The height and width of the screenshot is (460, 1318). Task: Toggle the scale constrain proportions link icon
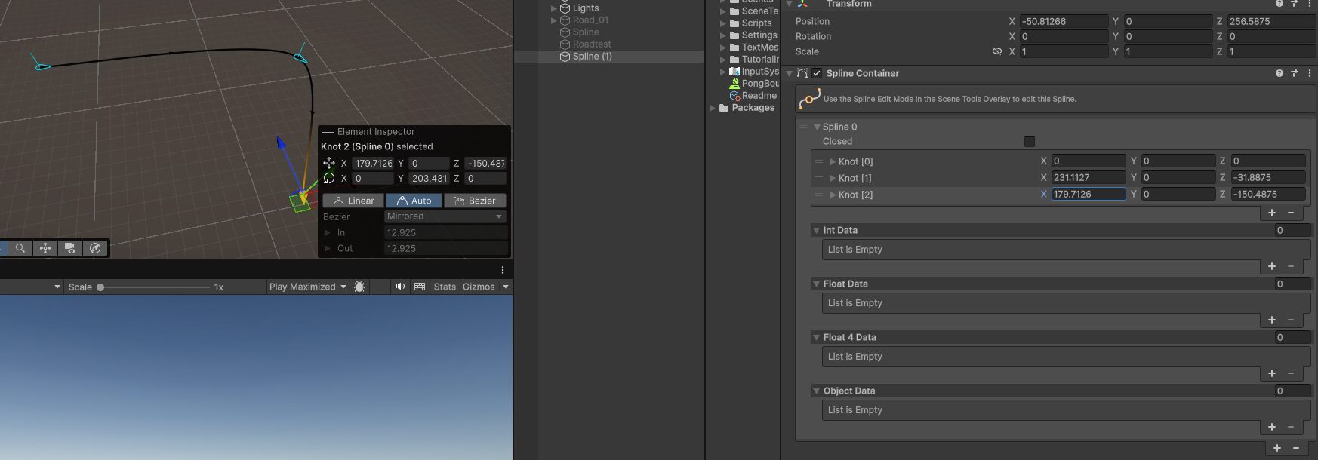996,51
